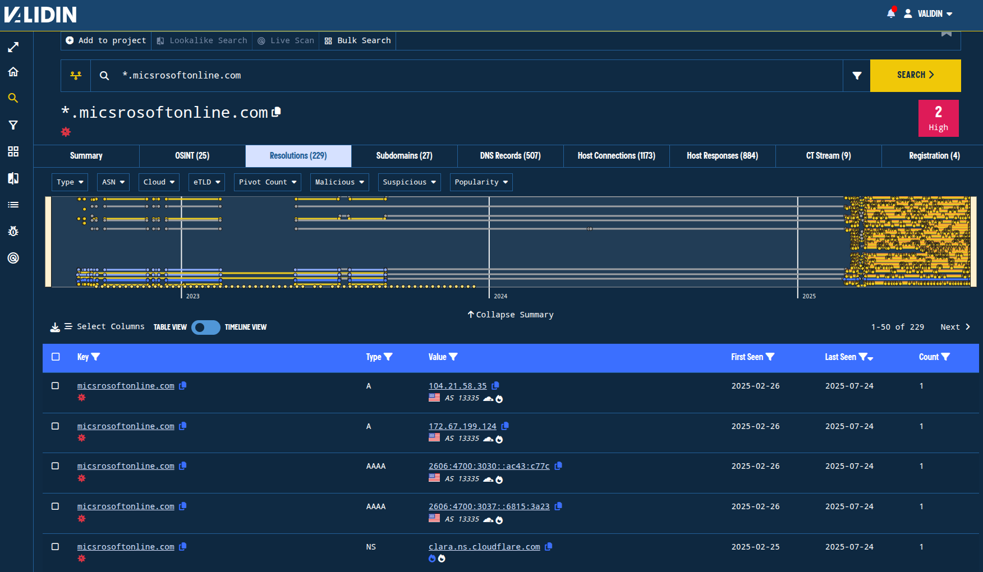This screenshot has height=572, width=983.
Task: Click the magnifier icon in search field
Action: click(104, 75)
